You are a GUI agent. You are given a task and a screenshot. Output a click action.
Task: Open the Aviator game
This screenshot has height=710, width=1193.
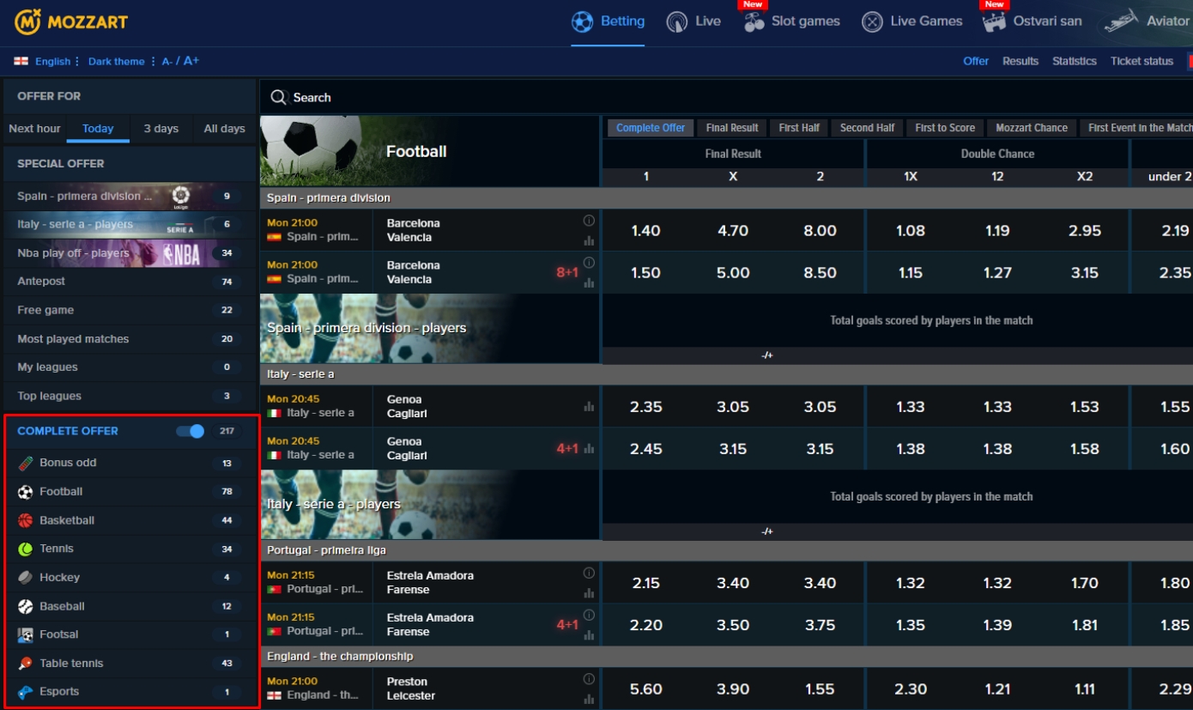(1148, 21)
